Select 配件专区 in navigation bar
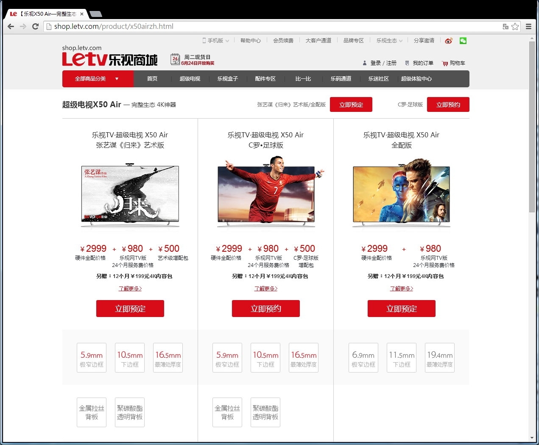Viewport: 539px width, 445px height. tap(265, 79)
